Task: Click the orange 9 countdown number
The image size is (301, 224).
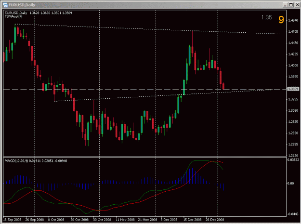Action: [x=281, y=20]
